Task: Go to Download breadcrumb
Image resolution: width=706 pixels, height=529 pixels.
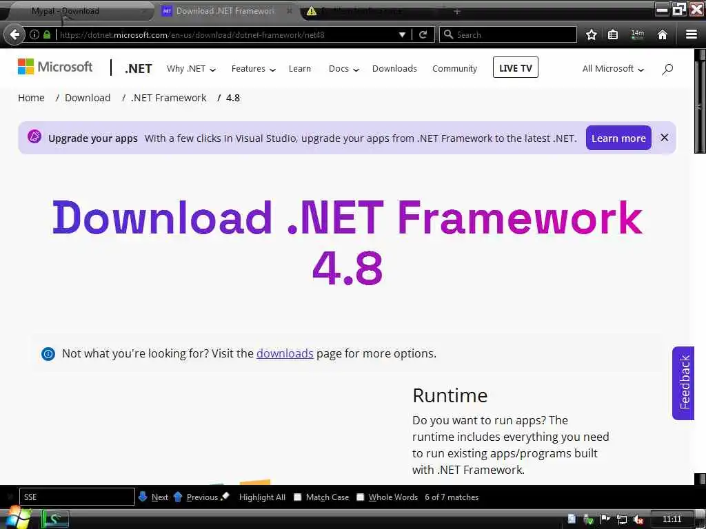Action: [x=88, y=98]
